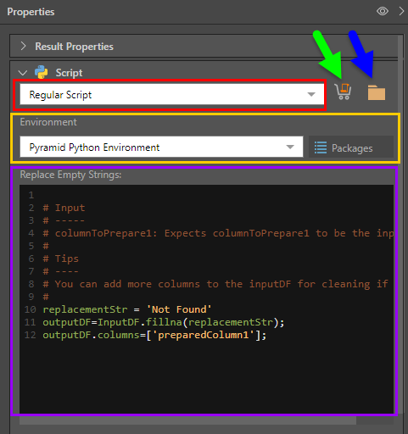Collapse the Script section chevron
This screenshot has height=434, width=408.
click(x=23, y=73)
